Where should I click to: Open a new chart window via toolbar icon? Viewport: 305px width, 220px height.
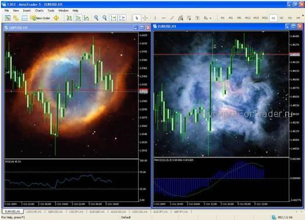point(8,18)
